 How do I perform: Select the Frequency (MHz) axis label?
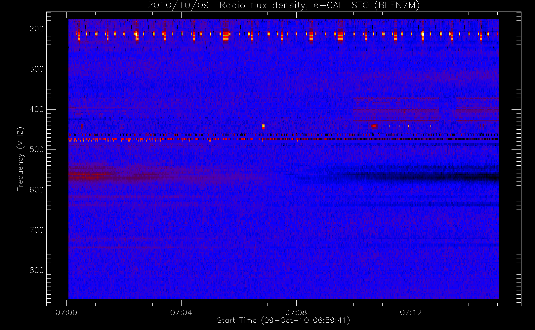[x=21, y=159]
